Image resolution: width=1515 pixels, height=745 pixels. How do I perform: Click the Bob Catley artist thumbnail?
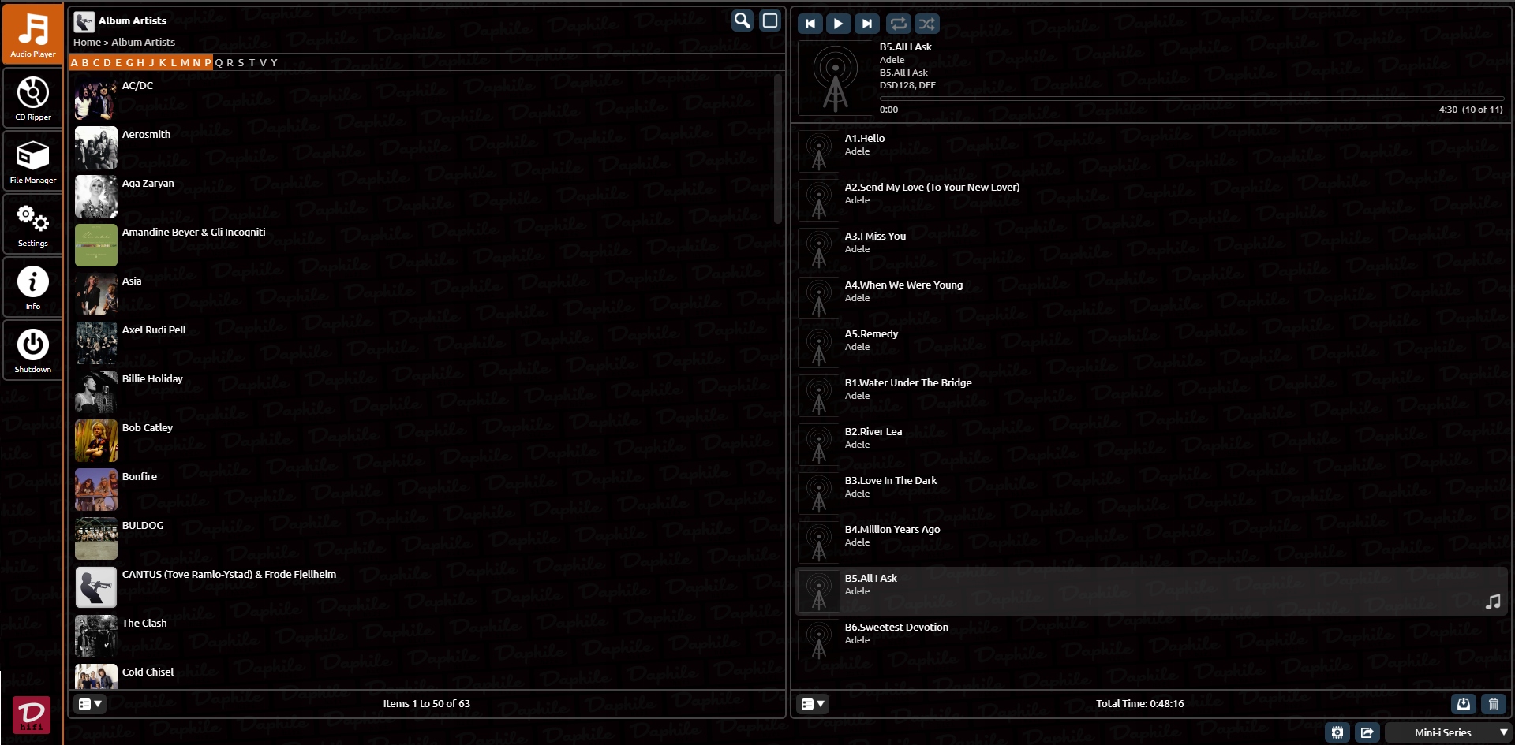[x=96, y=441]
